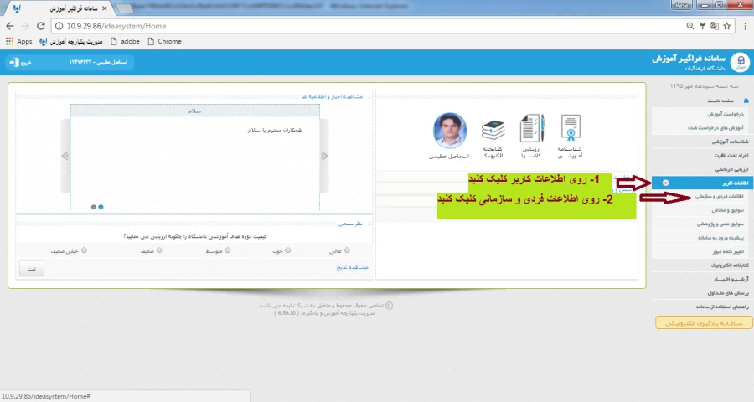Screen dimensions: 754x402
Task: Click the browser Back arrow
Action: click(x=10, y=26)
